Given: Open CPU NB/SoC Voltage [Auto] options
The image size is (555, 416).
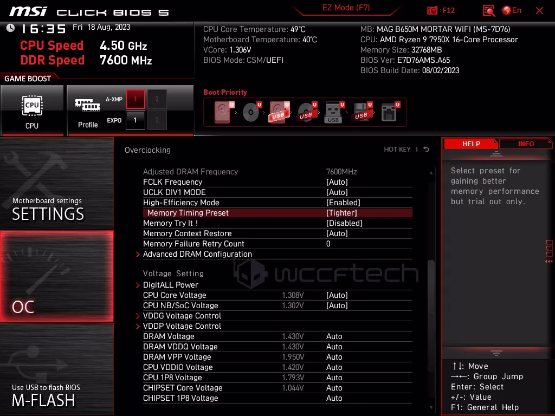Looking at the screenshot, I should 277,305.
